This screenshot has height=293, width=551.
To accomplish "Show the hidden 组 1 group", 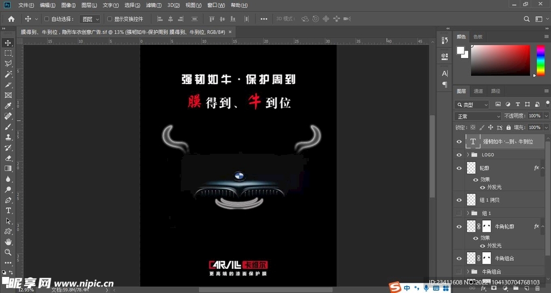I will tap(459, 213).
